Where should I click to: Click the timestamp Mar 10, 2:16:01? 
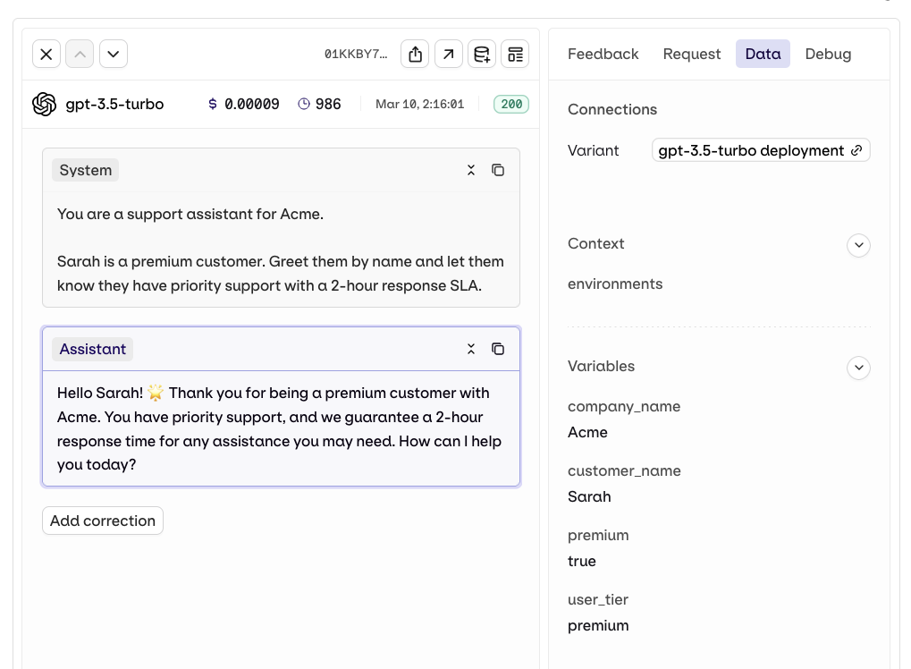pos(419,104)
